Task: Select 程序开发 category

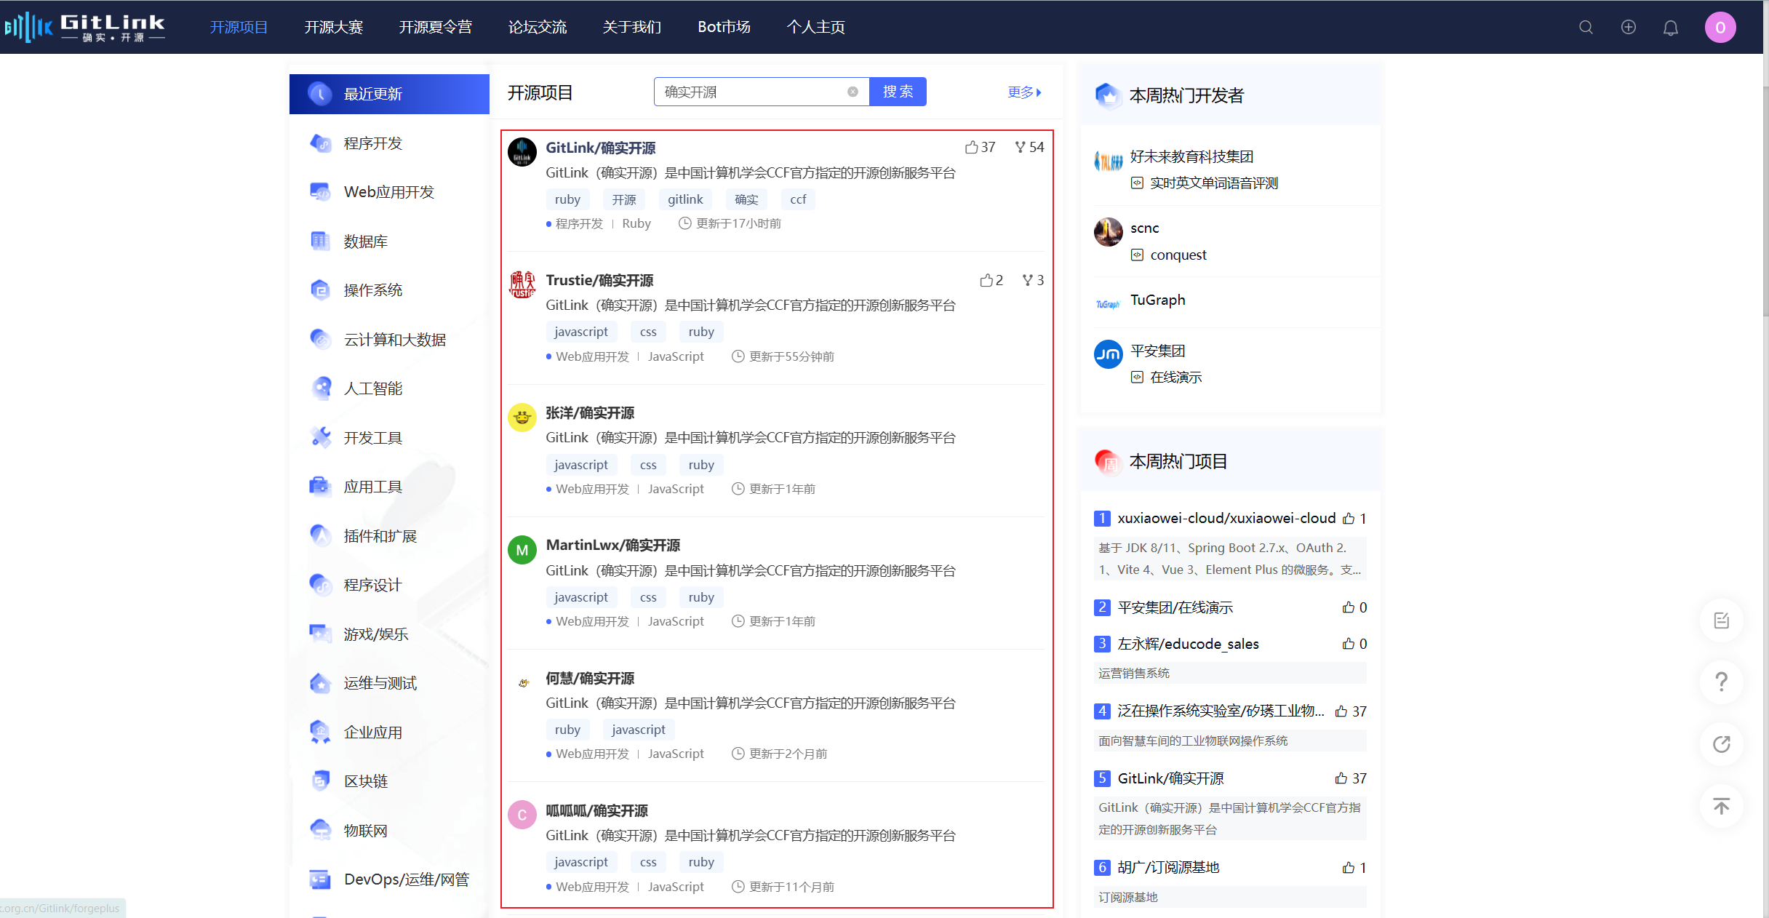Action: tap(389, 143)
